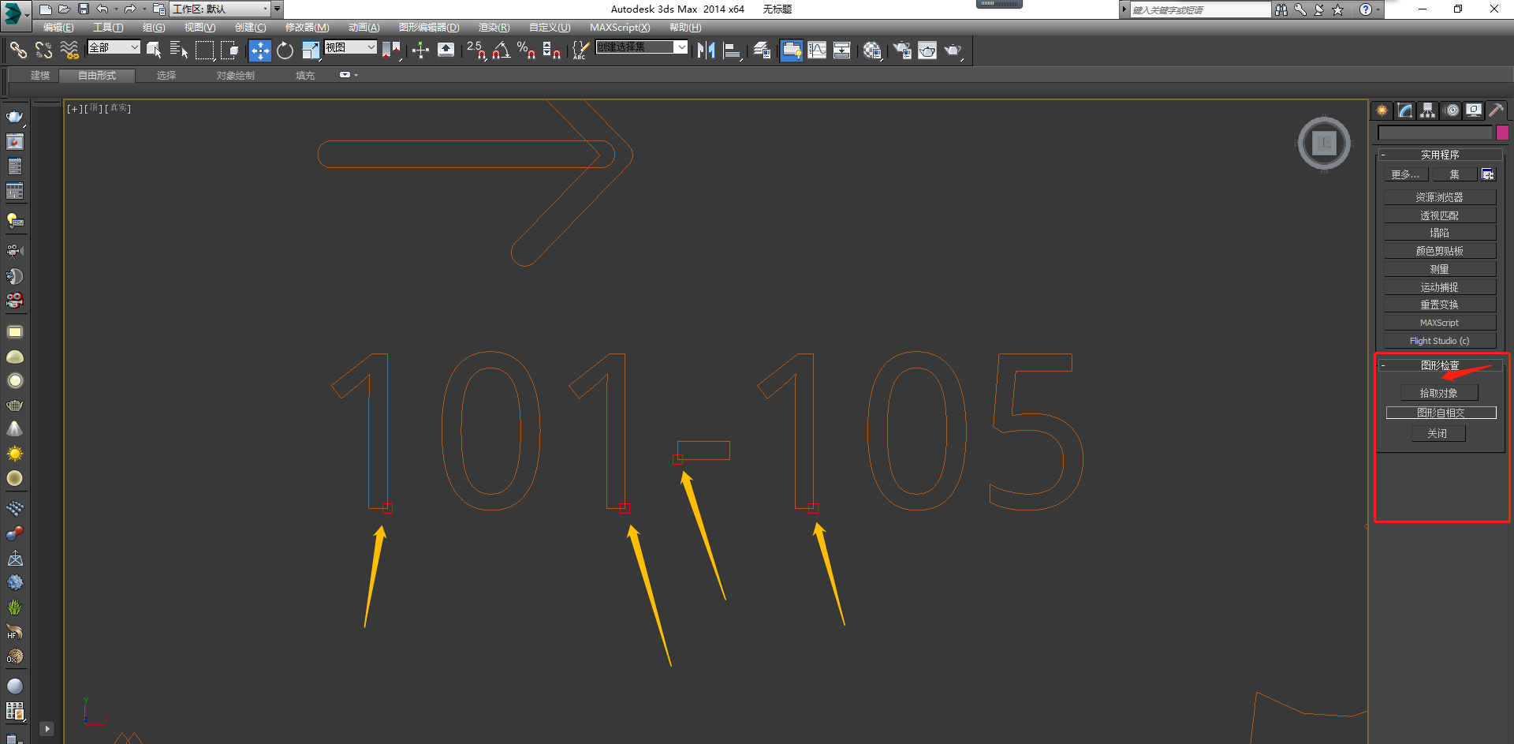The height and width of the screenshot is (744, 1514).
Task: Click the 拾取对象 button
Action: click(1439, 393)
